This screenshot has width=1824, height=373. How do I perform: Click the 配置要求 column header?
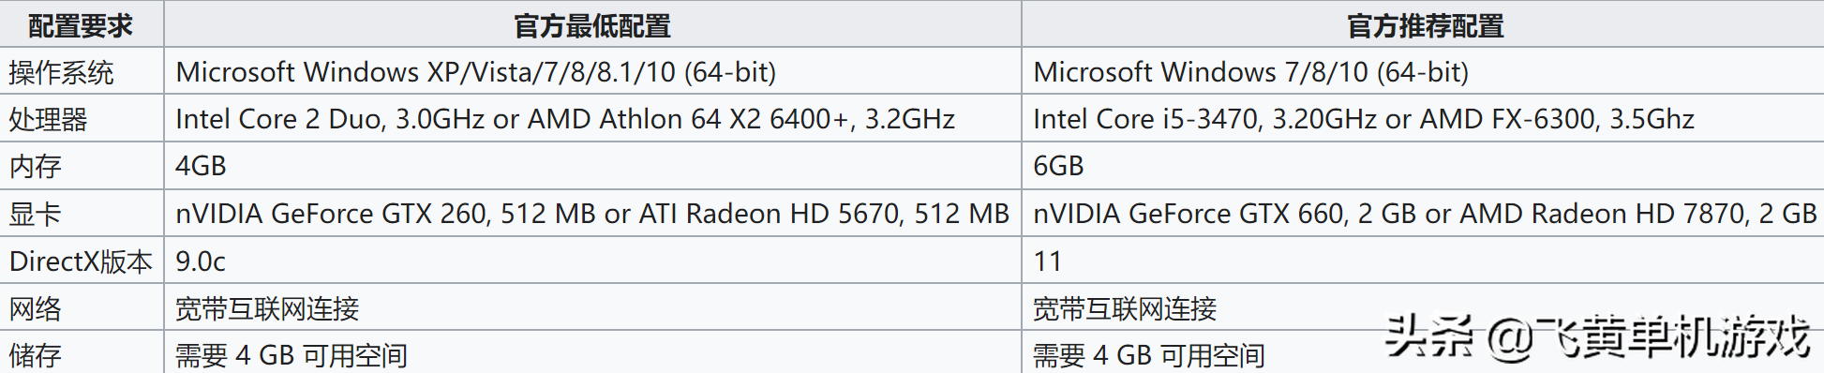(x=82, y=24)
